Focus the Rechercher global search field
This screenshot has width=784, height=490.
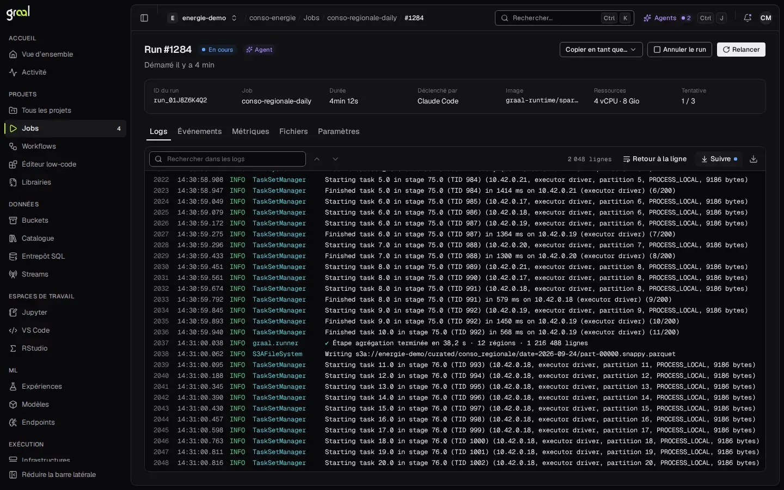click(x=565, y=18)
